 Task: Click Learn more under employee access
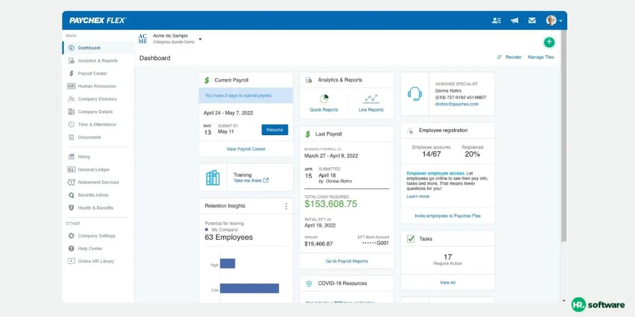pos(418,197)
